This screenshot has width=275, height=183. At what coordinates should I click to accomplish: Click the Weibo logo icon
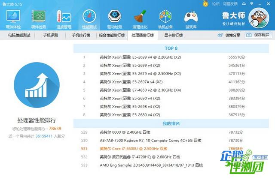click(220, 35)
